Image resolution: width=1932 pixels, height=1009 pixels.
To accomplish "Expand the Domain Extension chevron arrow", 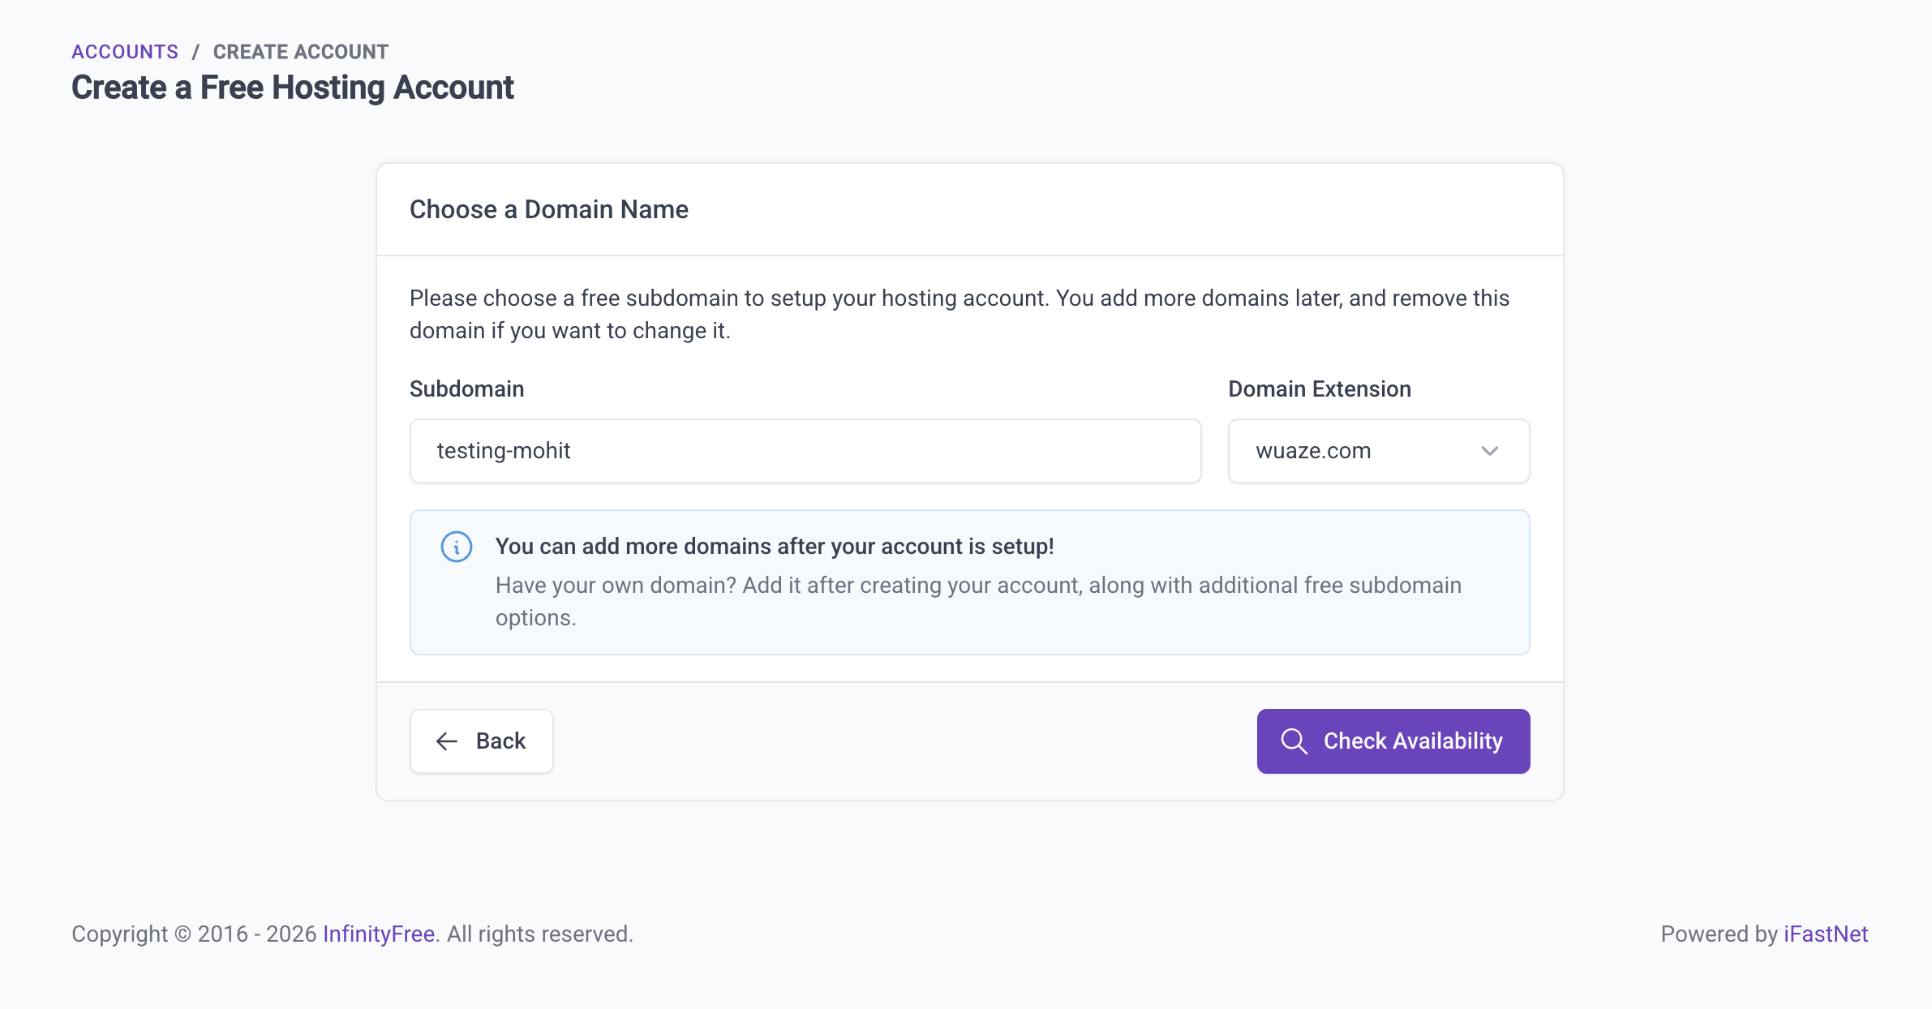I will tap(1489, 451).
